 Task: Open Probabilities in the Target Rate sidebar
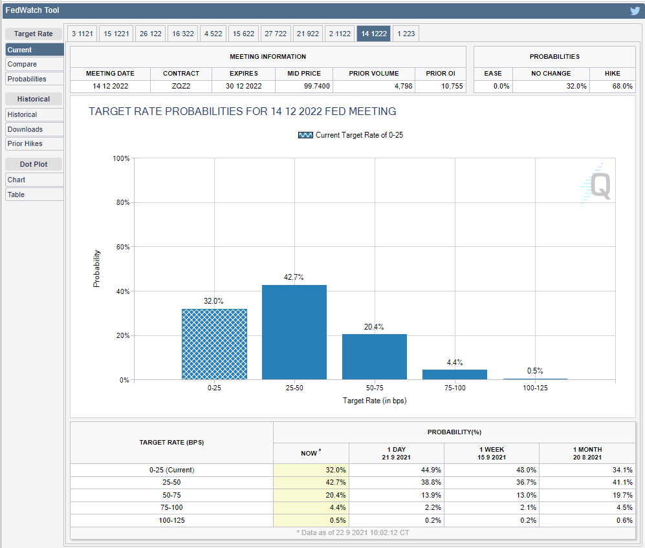34,79
